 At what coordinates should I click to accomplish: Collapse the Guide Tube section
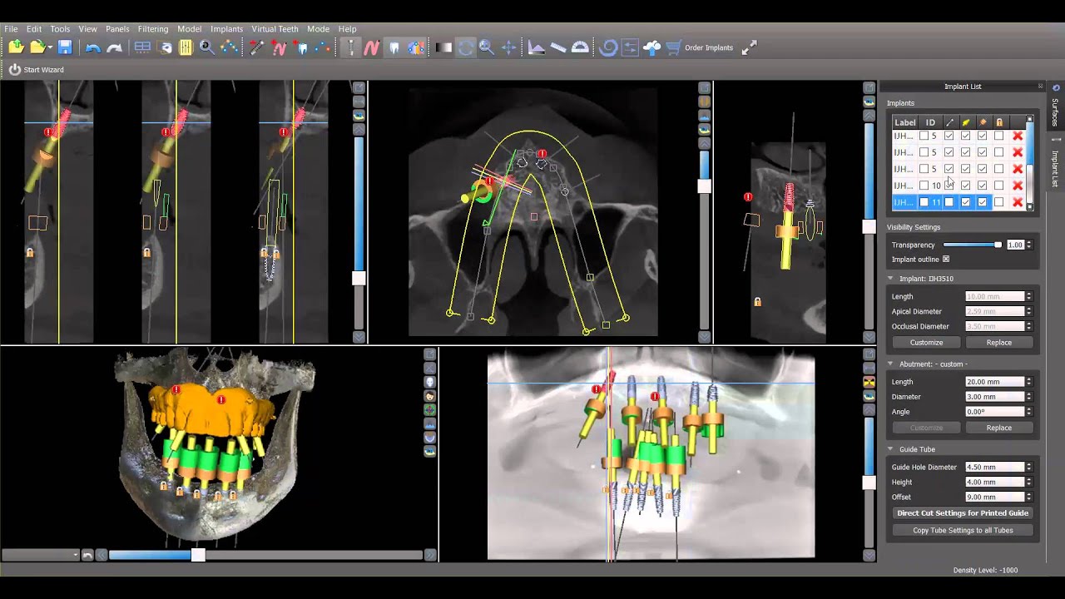tap(890, 449)
